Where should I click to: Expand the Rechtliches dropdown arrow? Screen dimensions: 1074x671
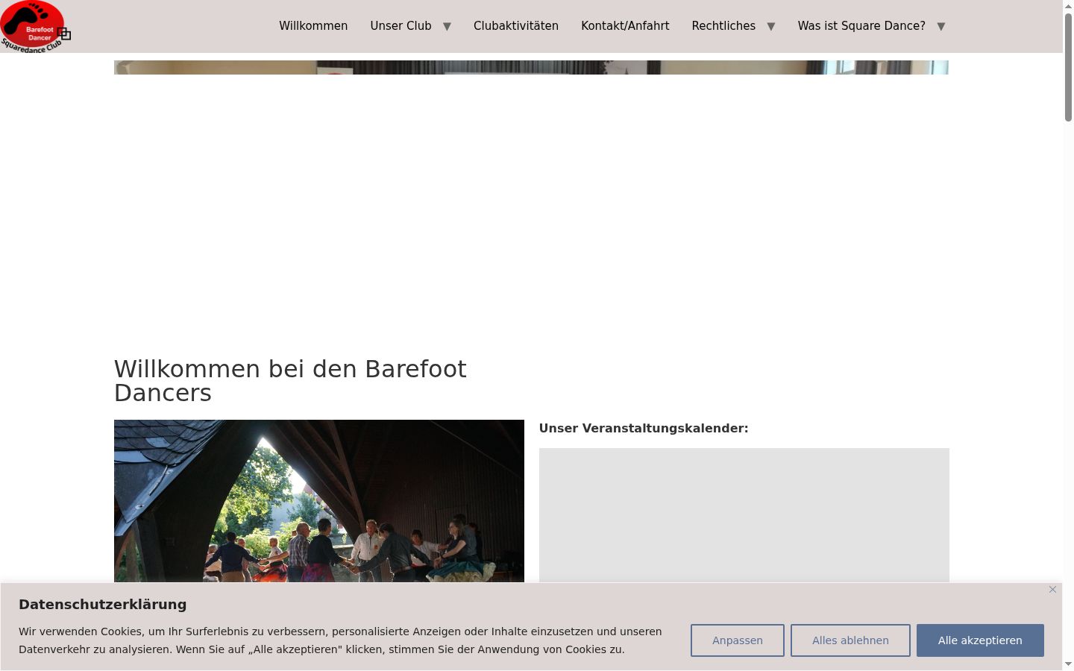pyautogui.click(x=771, y=27)
